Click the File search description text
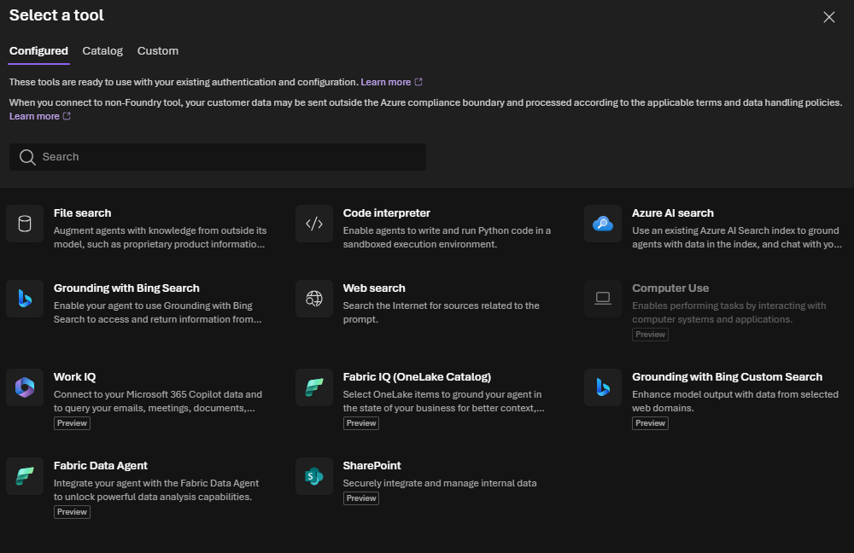The height and width of the screenshot is (553, 854). 161,237
